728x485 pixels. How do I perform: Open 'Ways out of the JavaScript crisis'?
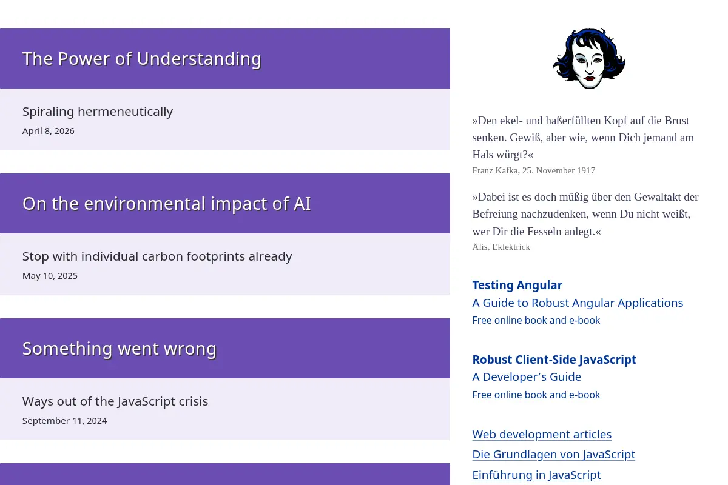(x=115, y=401)
